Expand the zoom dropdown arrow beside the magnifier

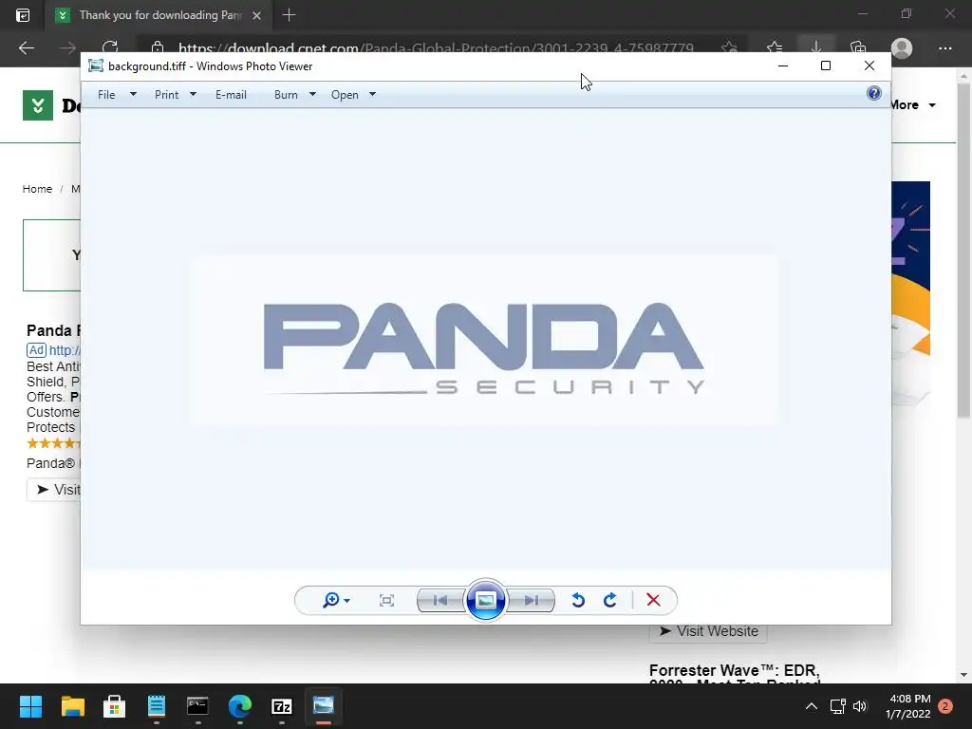coord(347,601)
